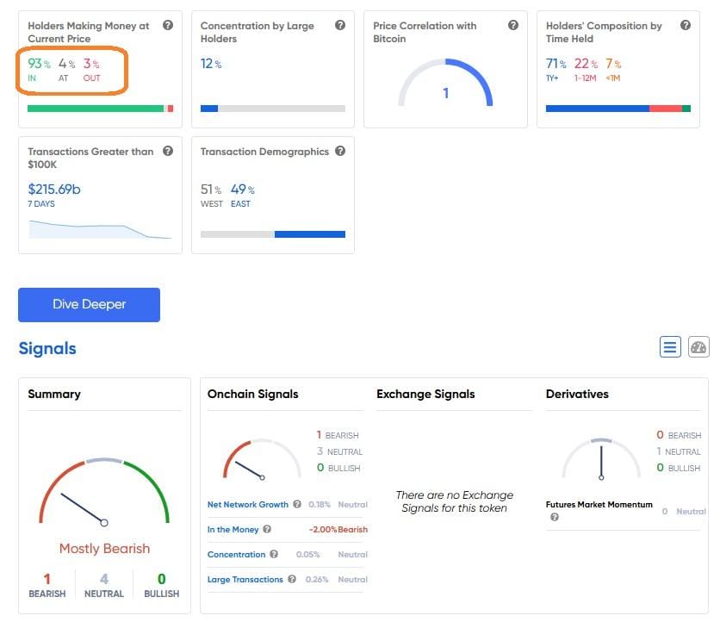Click help icon for Transactions Greater than $100K
Viewport: 720px width, 622px height.
[168, 152]
